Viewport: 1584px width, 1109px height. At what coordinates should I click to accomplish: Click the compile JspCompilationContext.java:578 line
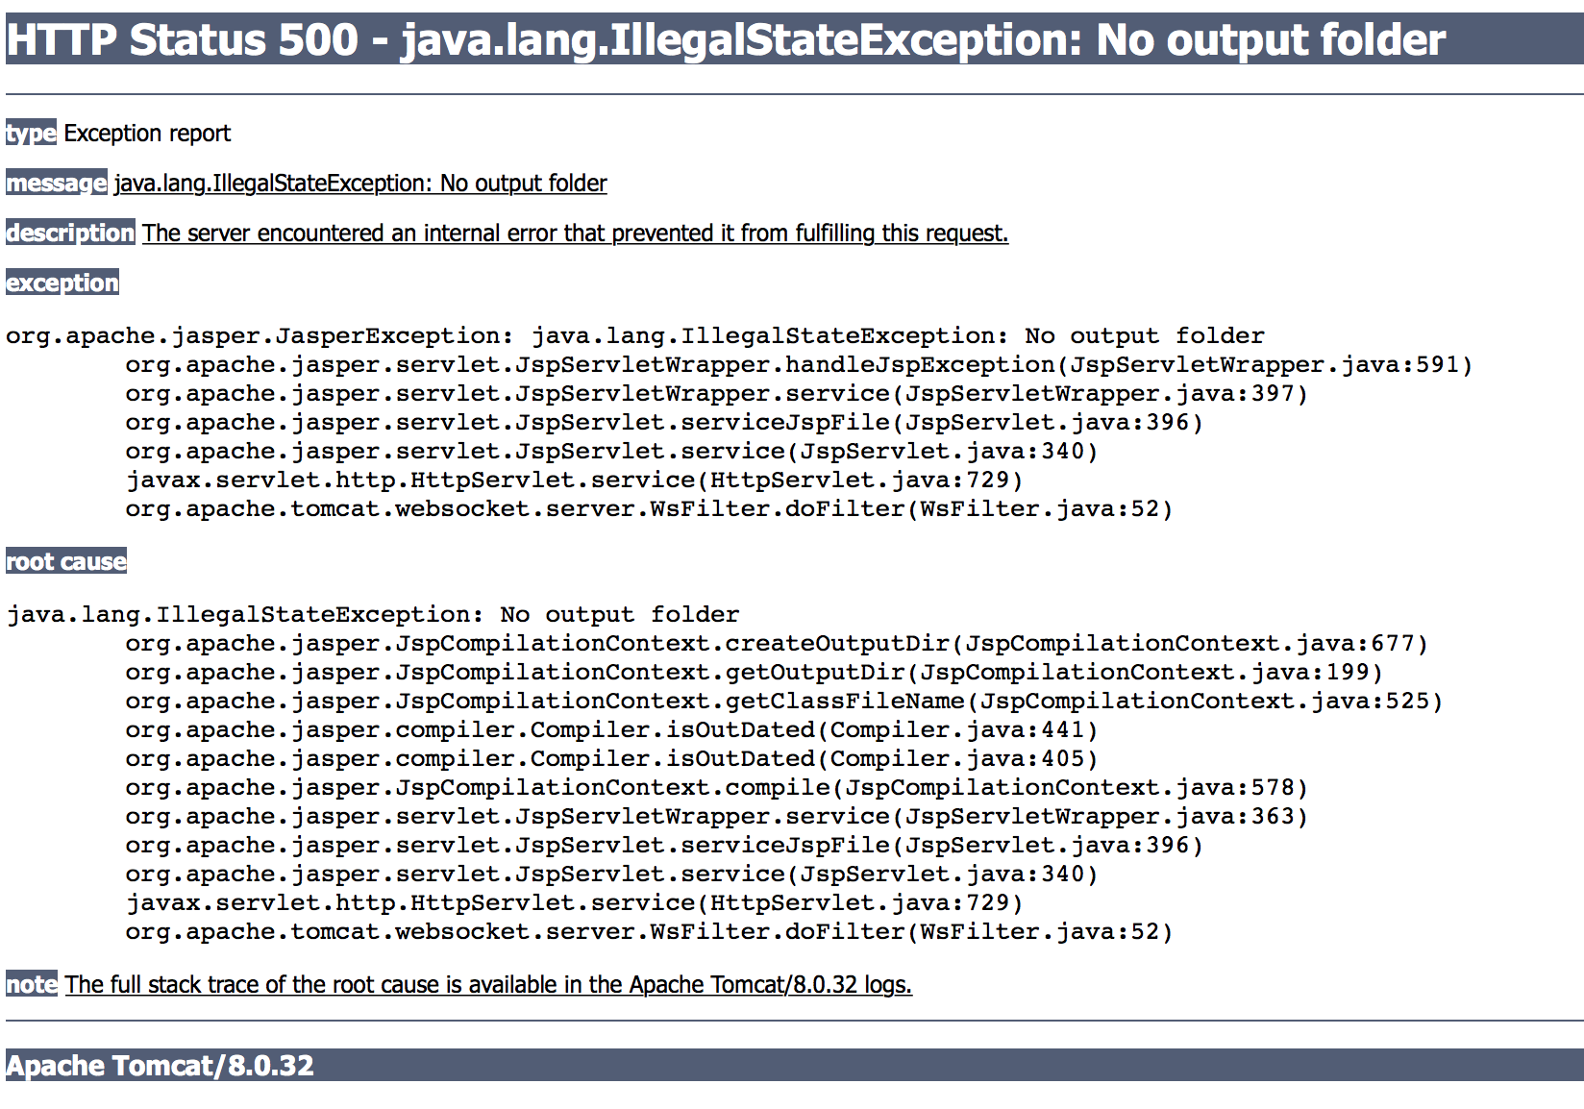pos(717,787)
